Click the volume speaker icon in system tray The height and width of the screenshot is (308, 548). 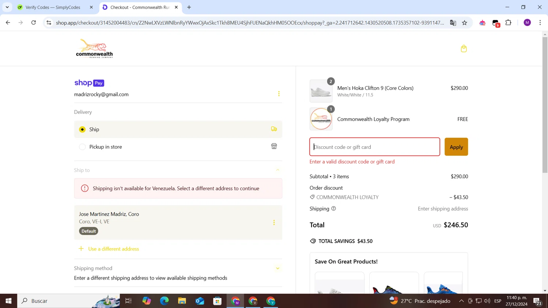487,301
